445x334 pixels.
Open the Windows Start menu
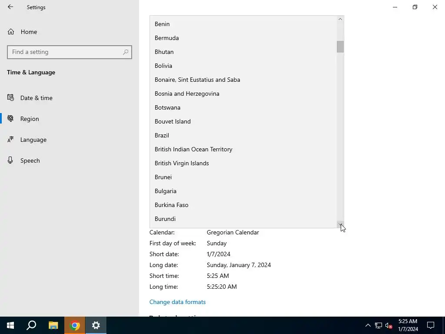coord(10,325)
